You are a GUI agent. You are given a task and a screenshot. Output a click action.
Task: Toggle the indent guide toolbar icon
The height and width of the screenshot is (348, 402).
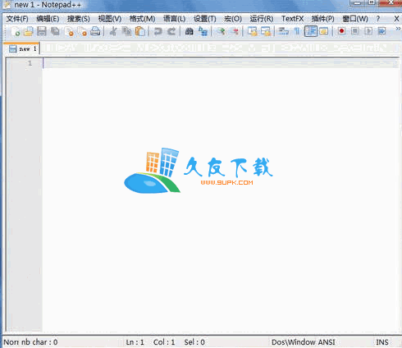311,31
